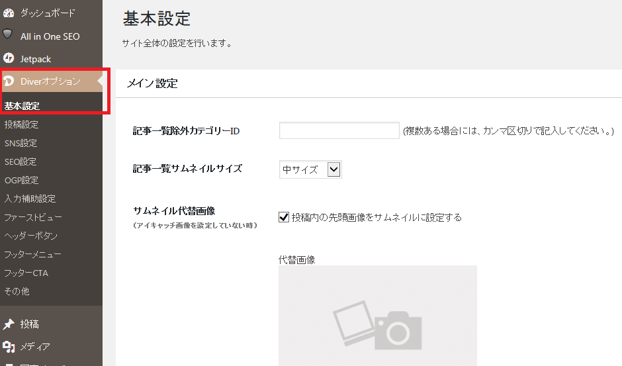
Task: Click the 記事一覧除外カテゴリーID text field
Action: (x=339, y=131)
